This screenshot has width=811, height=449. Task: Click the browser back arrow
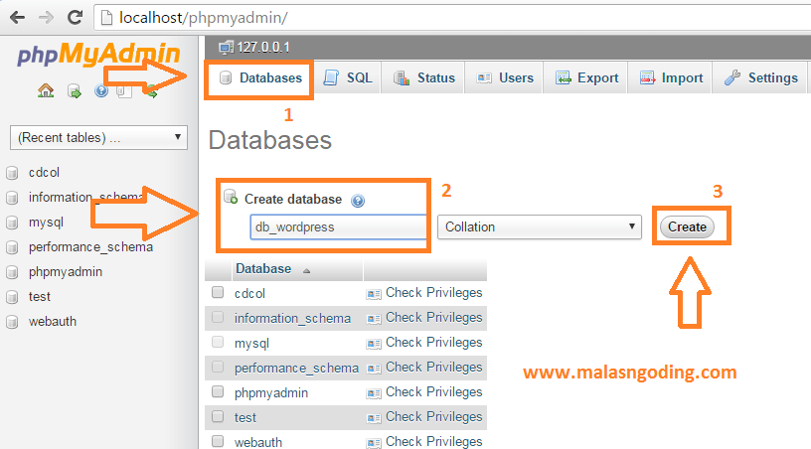17,18
